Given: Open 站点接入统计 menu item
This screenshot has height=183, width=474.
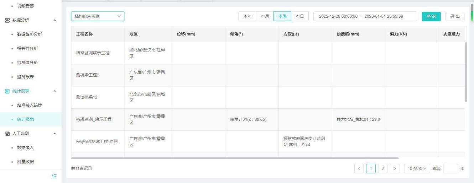Looking at the screenshot, I should pyautogui.click(x=27, y=106).
